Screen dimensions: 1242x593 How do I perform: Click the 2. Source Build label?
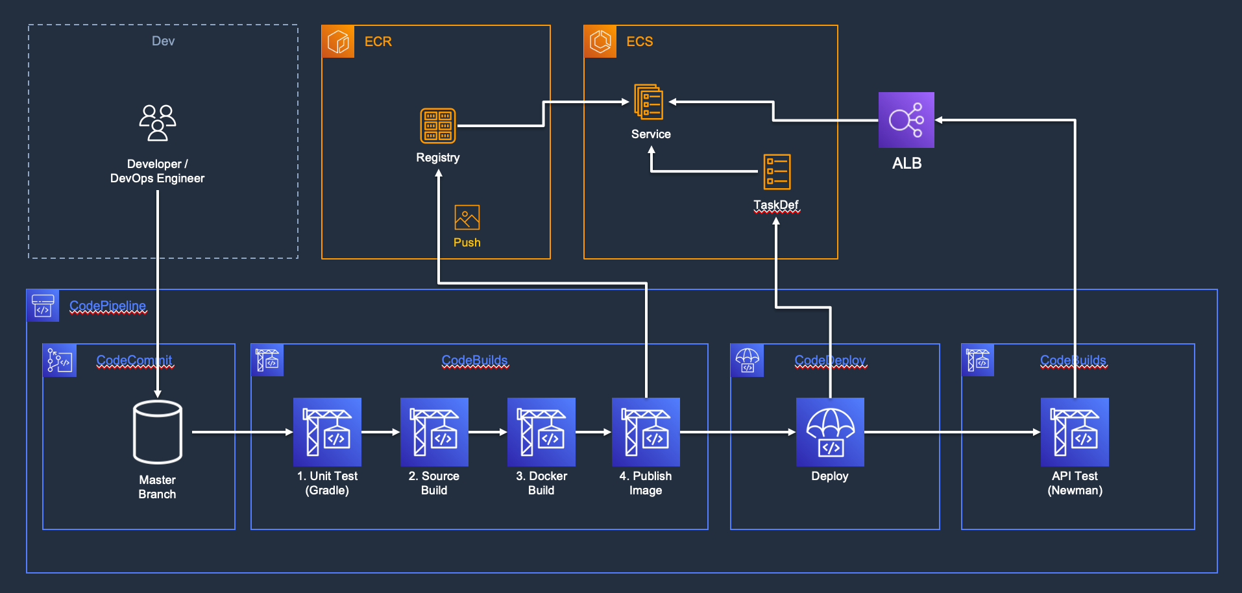pos(434,483)
